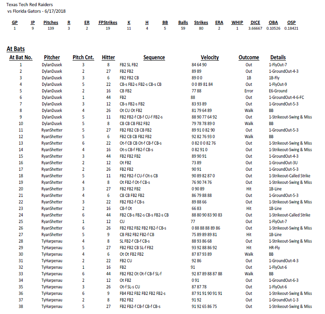The image size is (325, 314).
Task: Click pitcher 'DylanDusek' in at bat 10
Action: [52, 124]
